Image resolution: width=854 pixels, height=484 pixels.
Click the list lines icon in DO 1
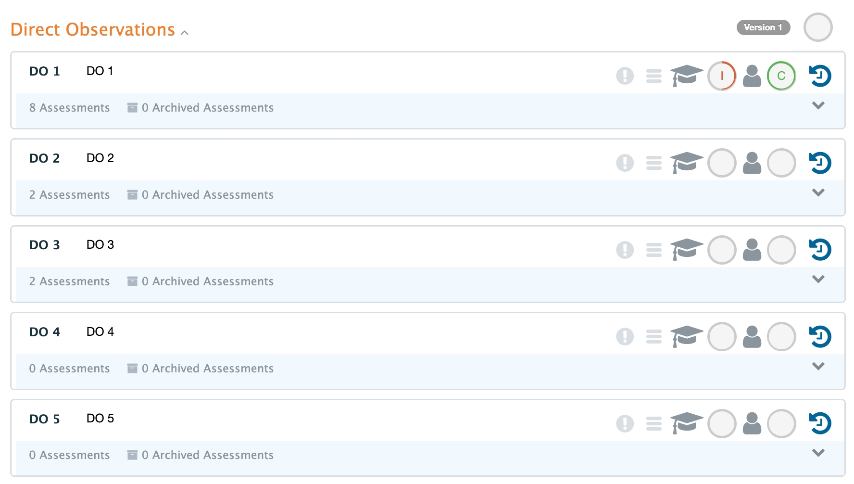coord(653,76)
